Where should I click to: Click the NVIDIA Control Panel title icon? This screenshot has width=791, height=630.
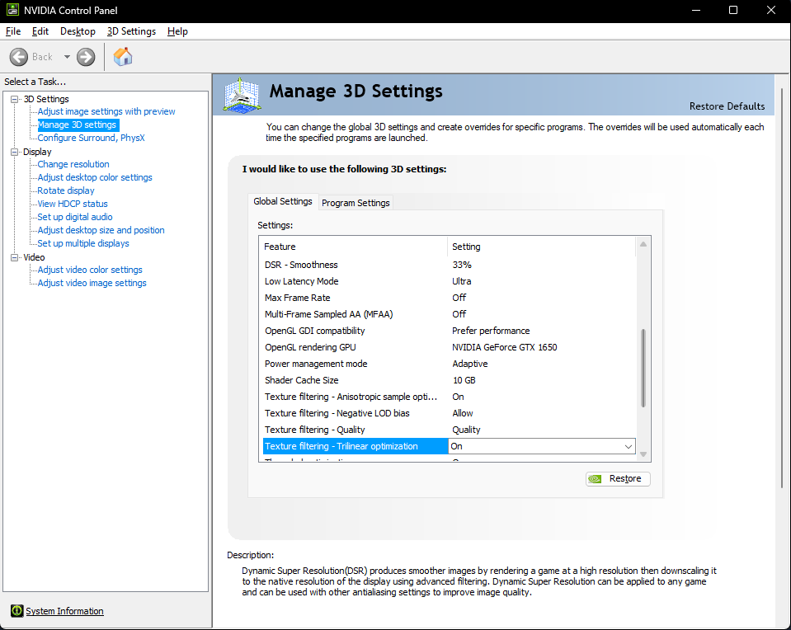(x=12, y=10)
